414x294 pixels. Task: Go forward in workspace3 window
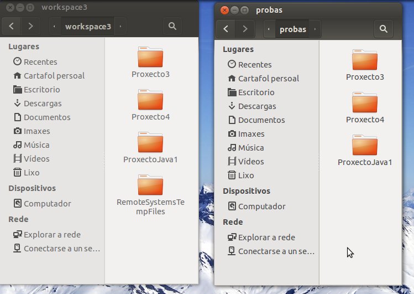[30, 26]
